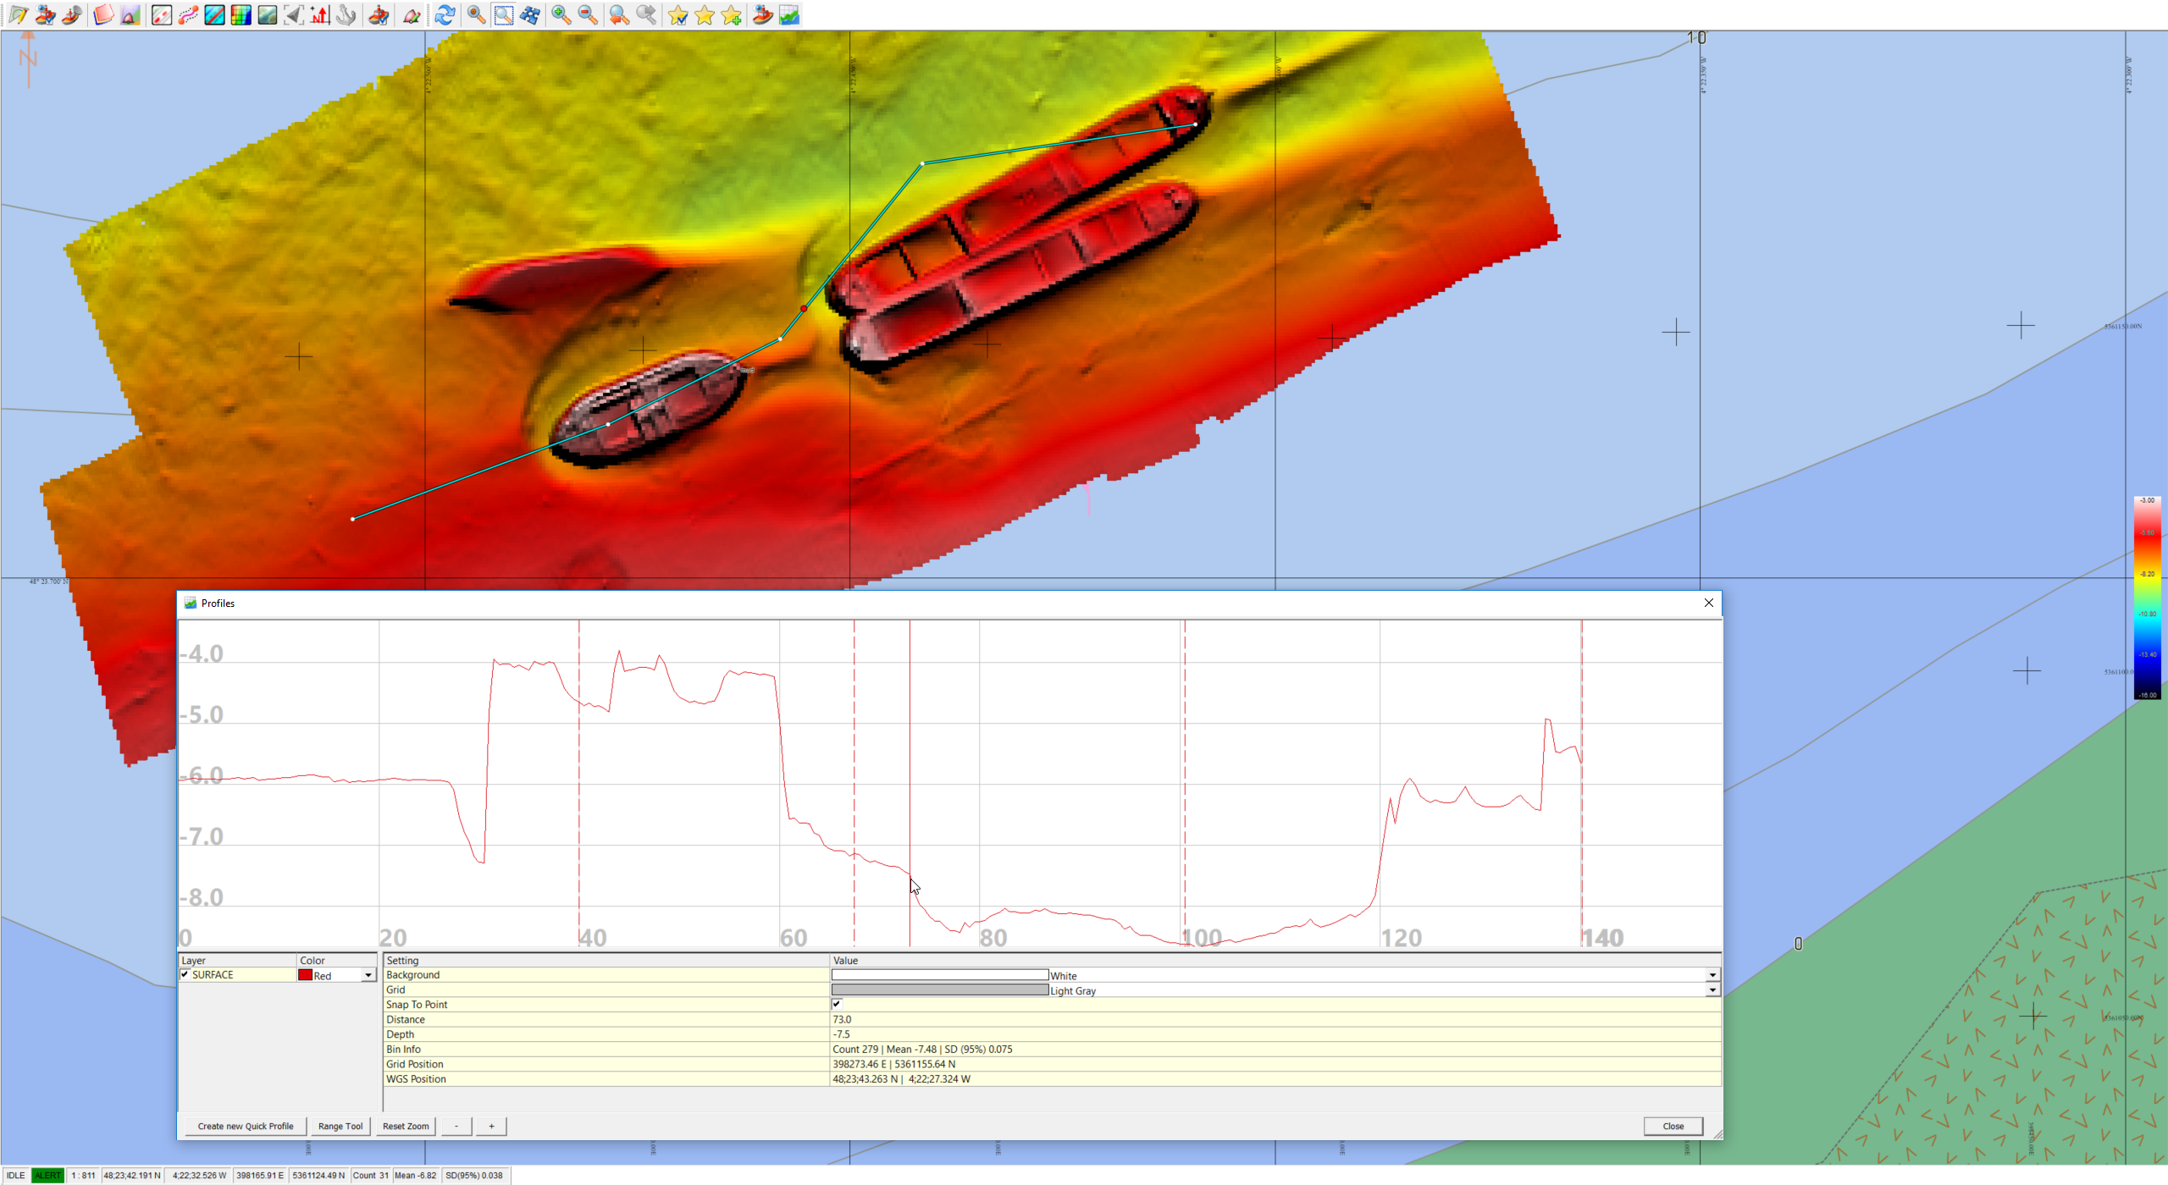Click the Zoom In magnifier icon
This screenshot has width=2168, height=1185.
click(561, 14)
